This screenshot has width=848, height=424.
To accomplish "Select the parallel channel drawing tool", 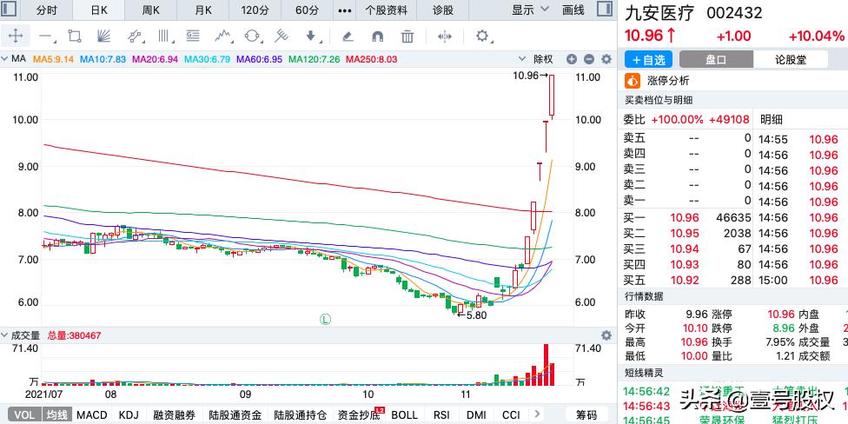I will click(x=136, y=36).
